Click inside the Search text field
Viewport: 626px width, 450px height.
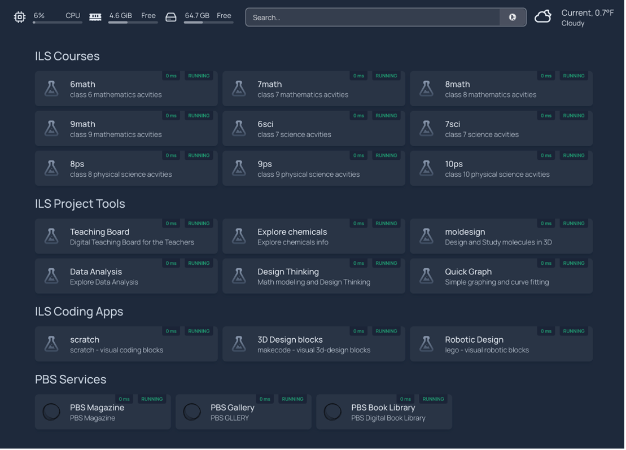click(x=373, y=18)
